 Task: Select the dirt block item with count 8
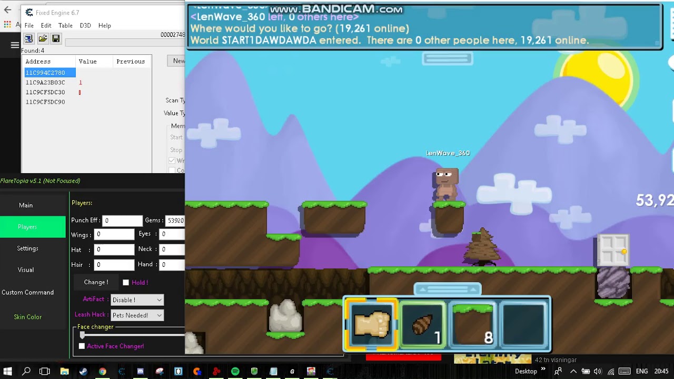click(472, 324)
